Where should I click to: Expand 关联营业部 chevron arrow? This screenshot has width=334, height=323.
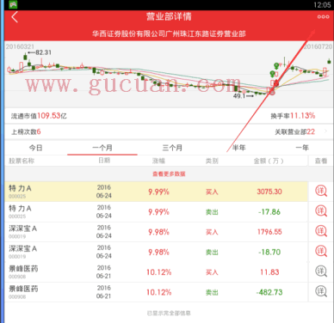(325, 131)
